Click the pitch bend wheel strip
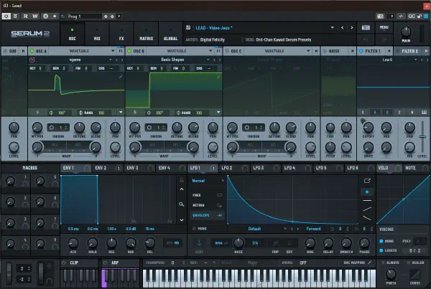Image resolution: width=431 pixels, height=289 pixels. [x=9, y=273]
